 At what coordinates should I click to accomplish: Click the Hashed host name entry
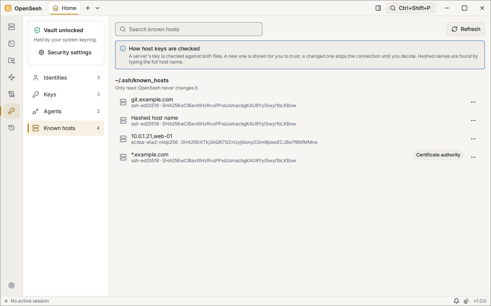(155, 118)
